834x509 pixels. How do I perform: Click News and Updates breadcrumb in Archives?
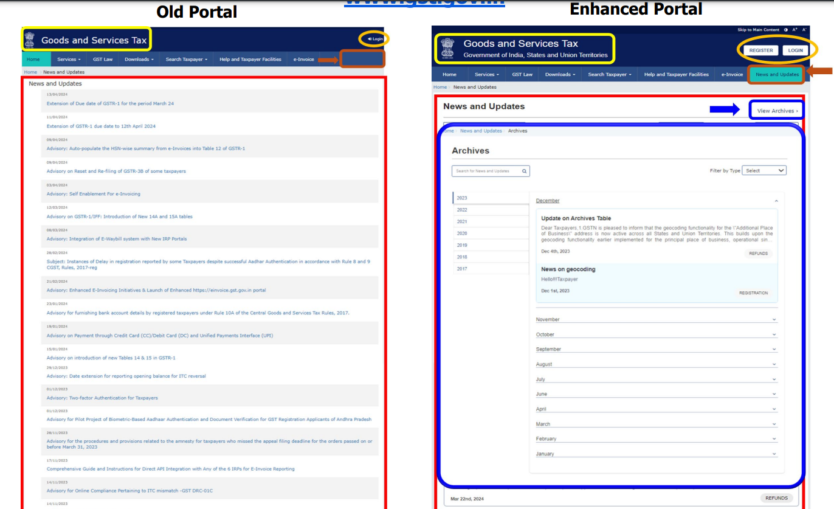481,131
